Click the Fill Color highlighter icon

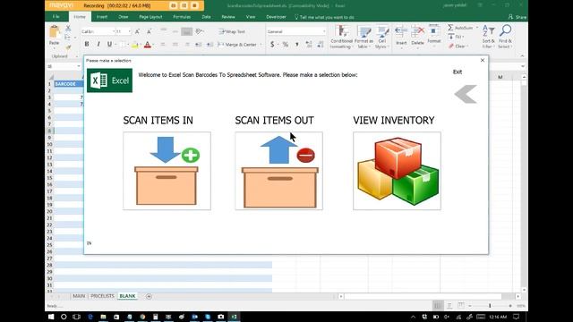(134, 45)
